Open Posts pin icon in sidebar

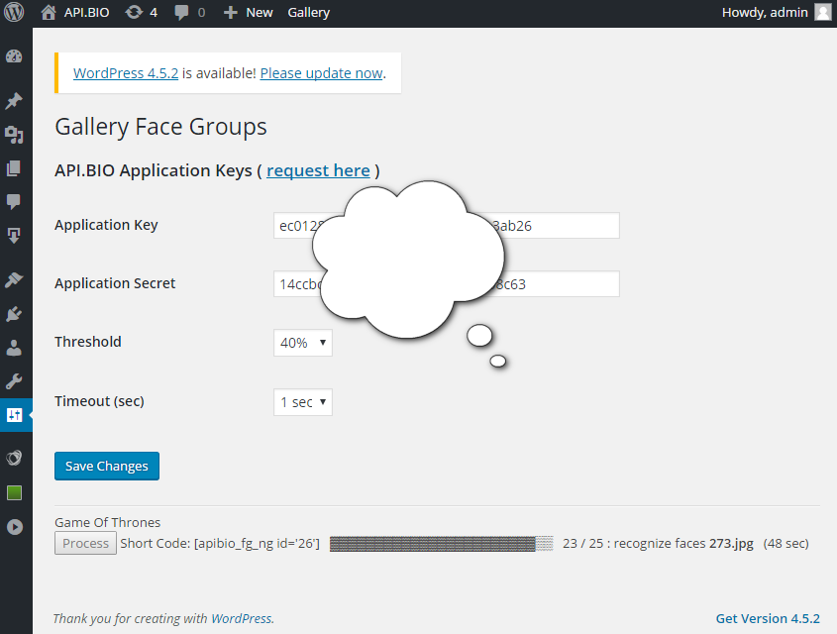[14, 101]
